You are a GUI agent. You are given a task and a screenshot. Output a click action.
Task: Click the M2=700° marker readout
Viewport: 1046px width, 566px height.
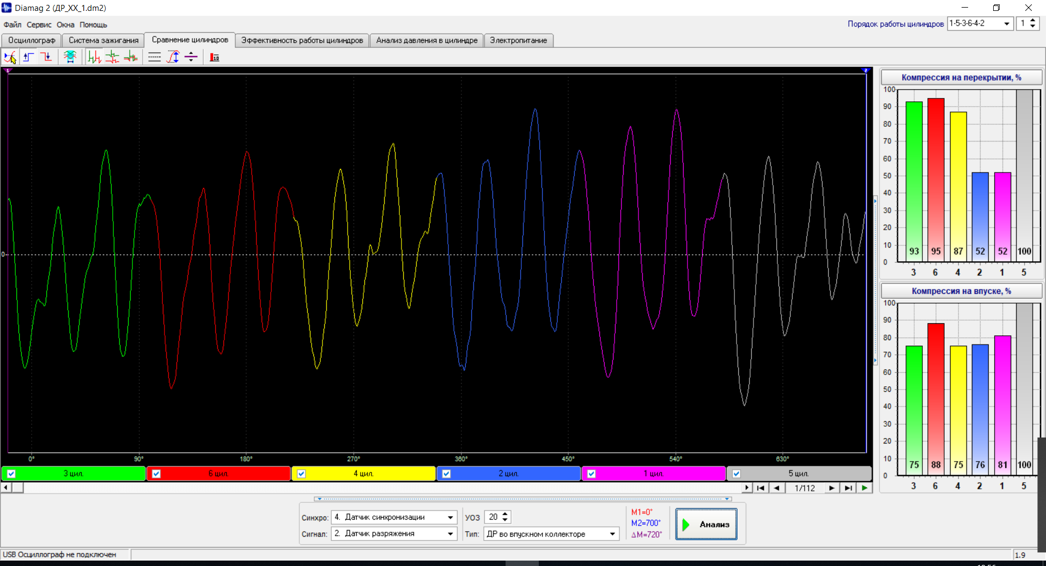646,524
